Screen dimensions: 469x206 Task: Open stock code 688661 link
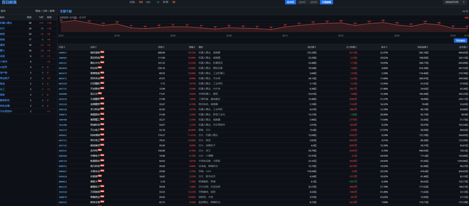[63, 135]
